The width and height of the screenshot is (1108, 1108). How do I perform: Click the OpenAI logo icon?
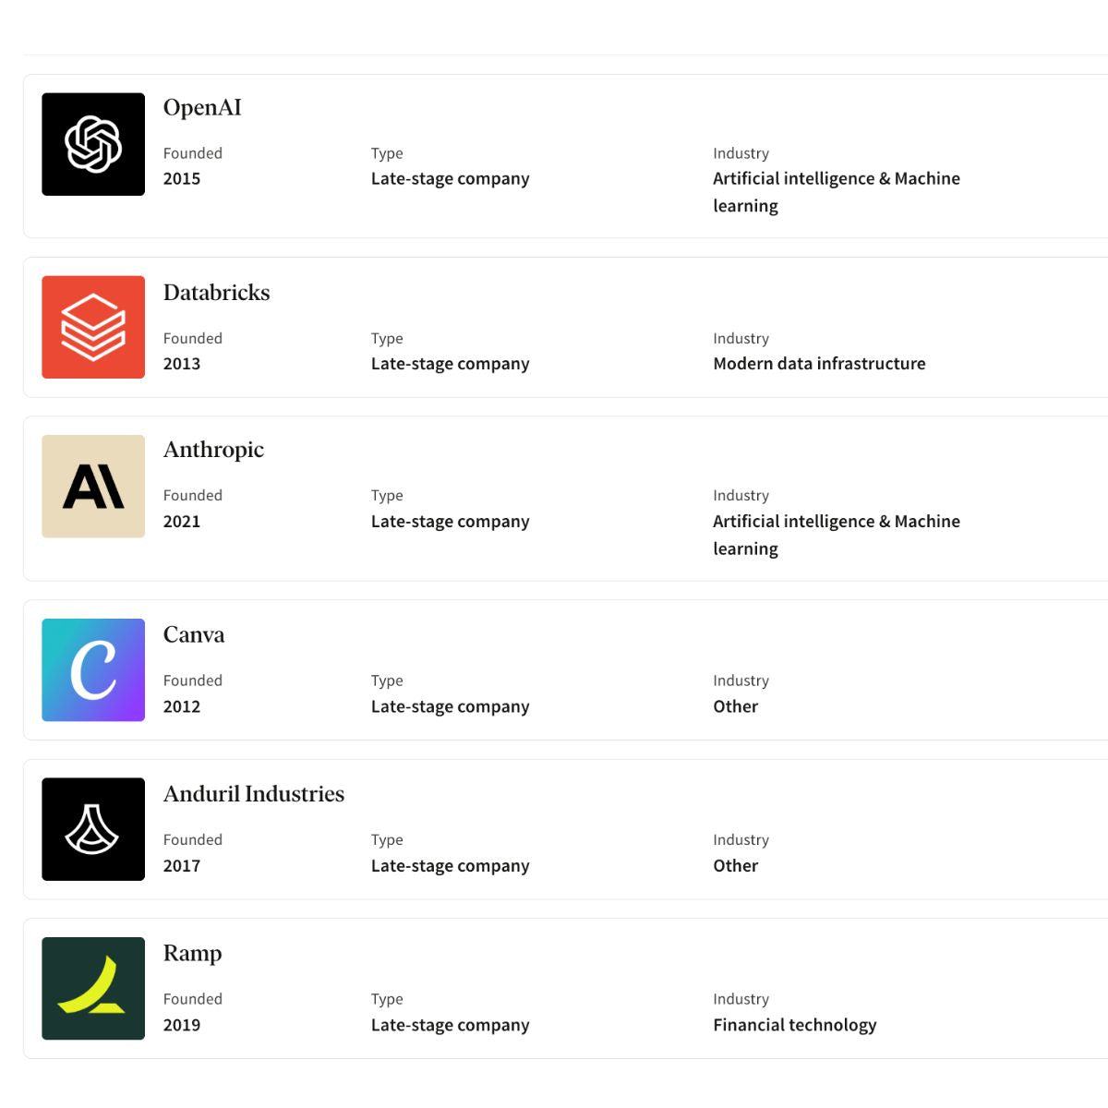(93, 144)
